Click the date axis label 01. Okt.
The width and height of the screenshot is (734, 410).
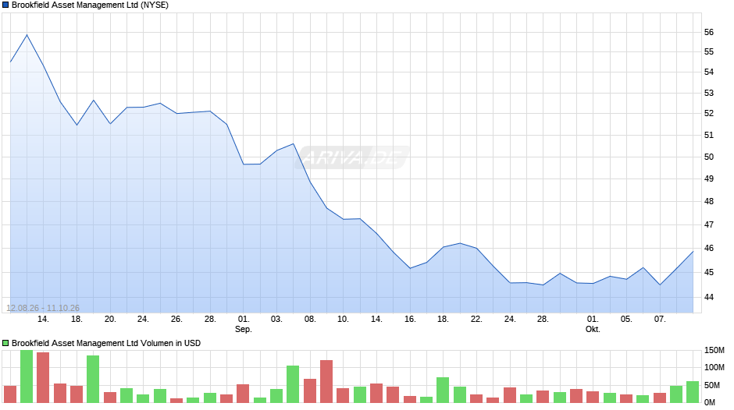pyautogui.click(x=593, y=324)
